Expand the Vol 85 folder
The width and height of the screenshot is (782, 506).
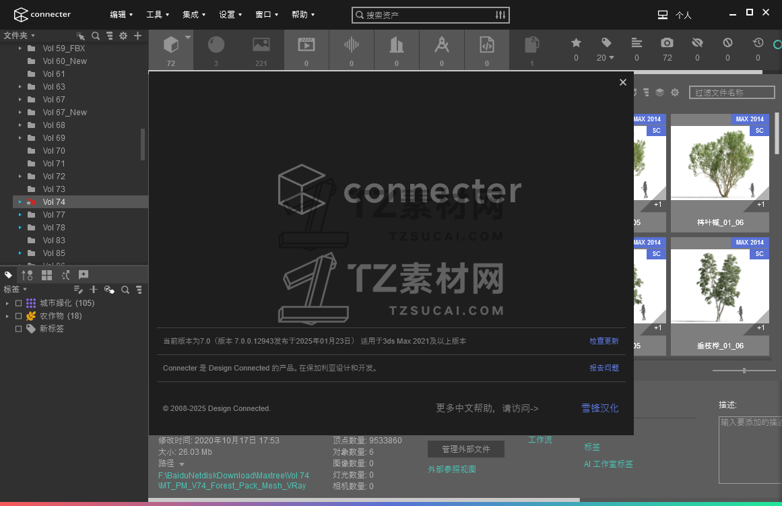[20, 253]
